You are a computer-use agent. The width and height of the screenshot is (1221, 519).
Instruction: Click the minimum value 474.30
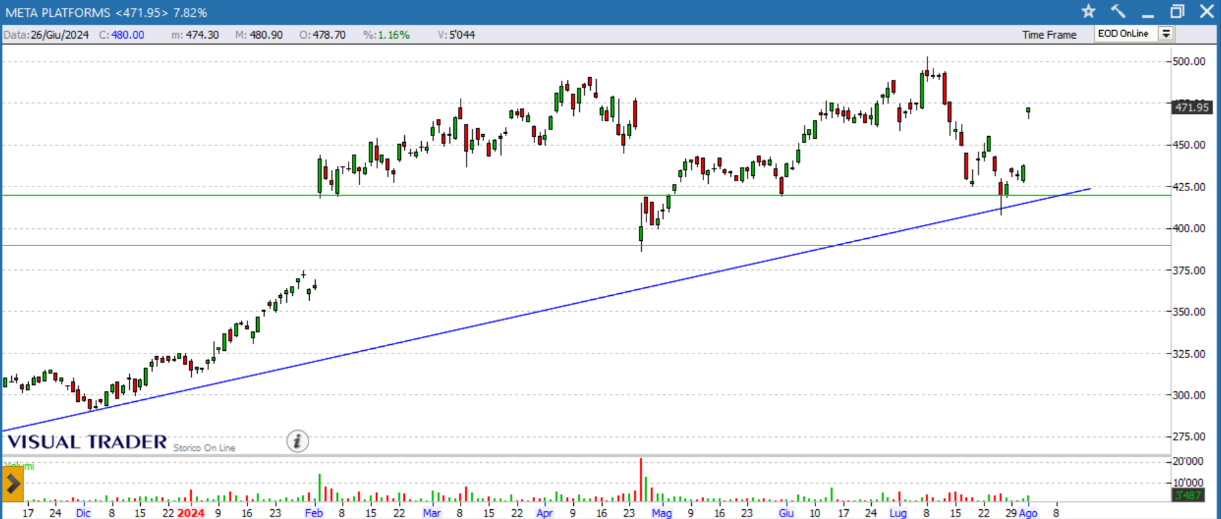tap(202, 35)
